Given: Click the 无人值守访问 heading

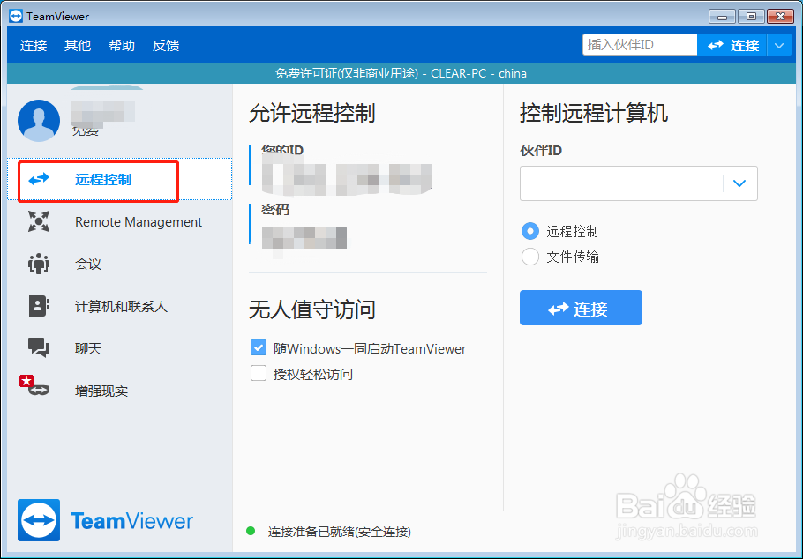Looking at the screenshot, I should [311, 309].
